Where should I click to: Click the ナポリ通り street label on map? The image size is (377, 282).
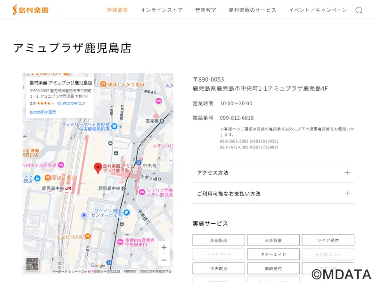coord(151,178)
